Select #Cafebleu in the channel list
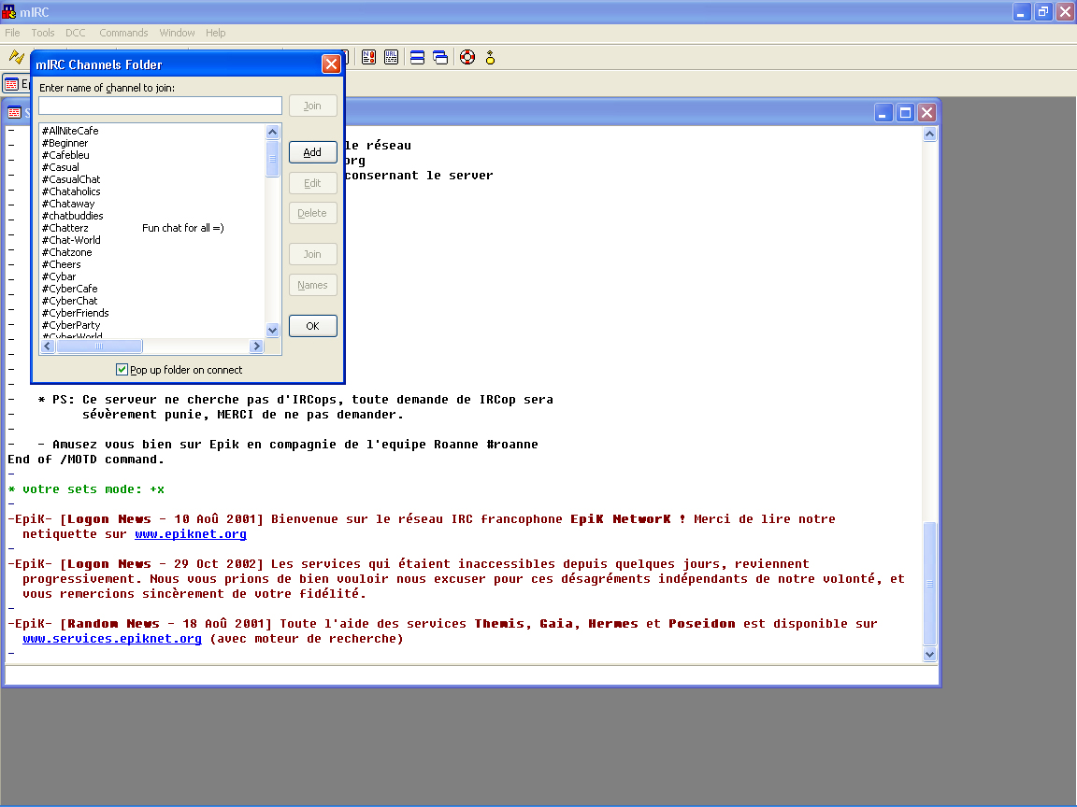Viewport: 1077px width, 807px height. (x=66, y=156)
